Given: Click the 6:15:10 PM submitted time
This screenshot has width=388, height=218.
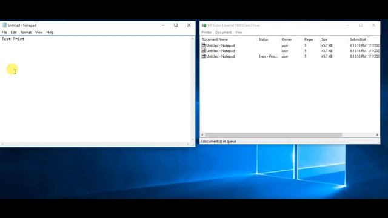Looking at the screenshot, I should 358,56.
